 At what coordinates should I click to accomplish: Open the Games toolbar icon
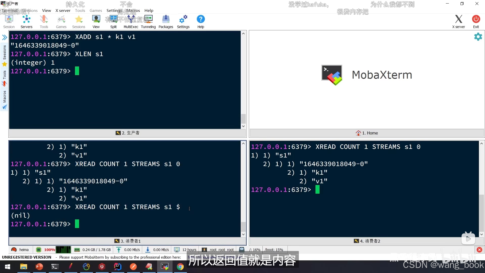(61, 22)
